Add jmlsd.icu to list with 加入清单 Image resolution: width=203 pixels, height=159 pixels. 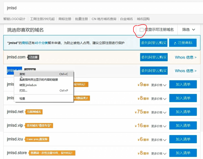[183, 139]
